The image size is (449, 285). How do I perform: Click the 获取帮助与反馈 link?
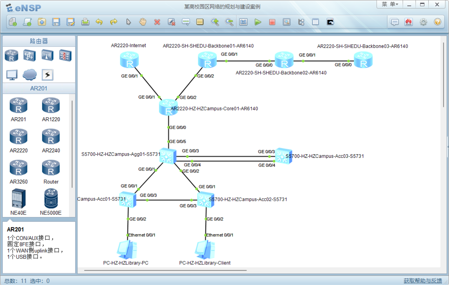422,281
